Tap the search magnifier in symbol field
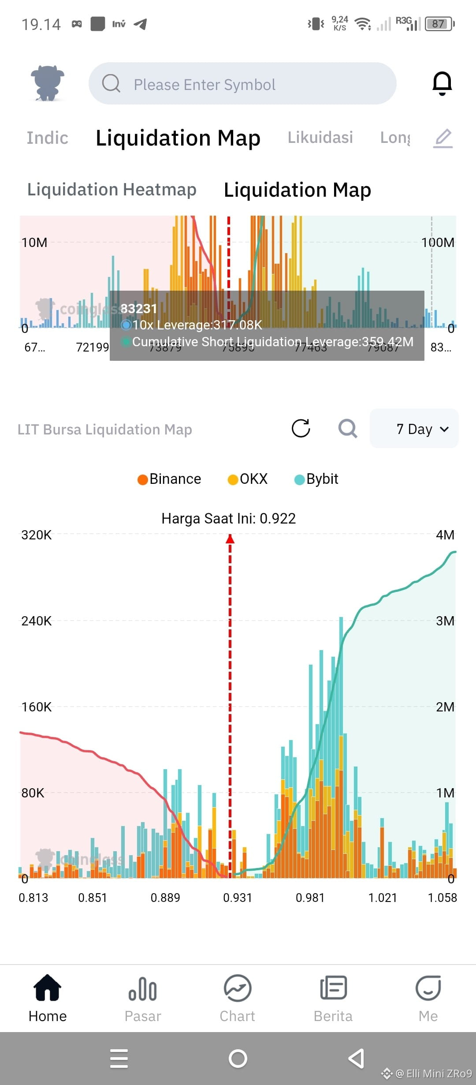This screenshot has width=476, height=1085. point(111,83)
